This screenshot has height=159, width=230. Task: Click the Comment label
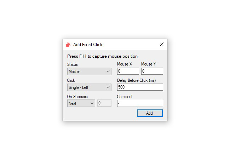[125, 97]
